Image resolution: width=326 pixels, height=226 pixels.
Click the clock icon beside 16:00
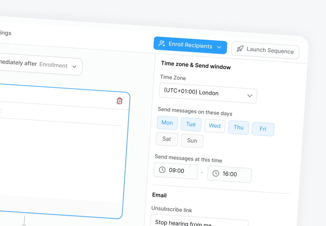click(216, 173)
